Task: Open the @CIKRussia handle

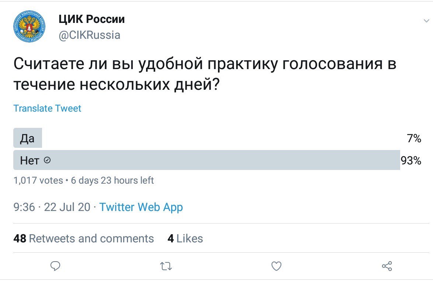Action: (90, 35)
